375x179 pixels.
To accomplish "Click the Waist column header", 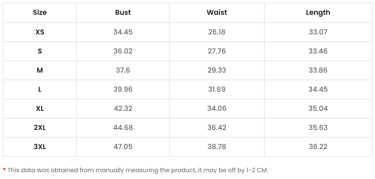I will click(x=217, y=12).
